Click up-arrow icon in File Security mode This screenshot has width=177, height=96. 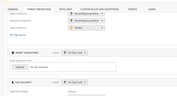65,82
